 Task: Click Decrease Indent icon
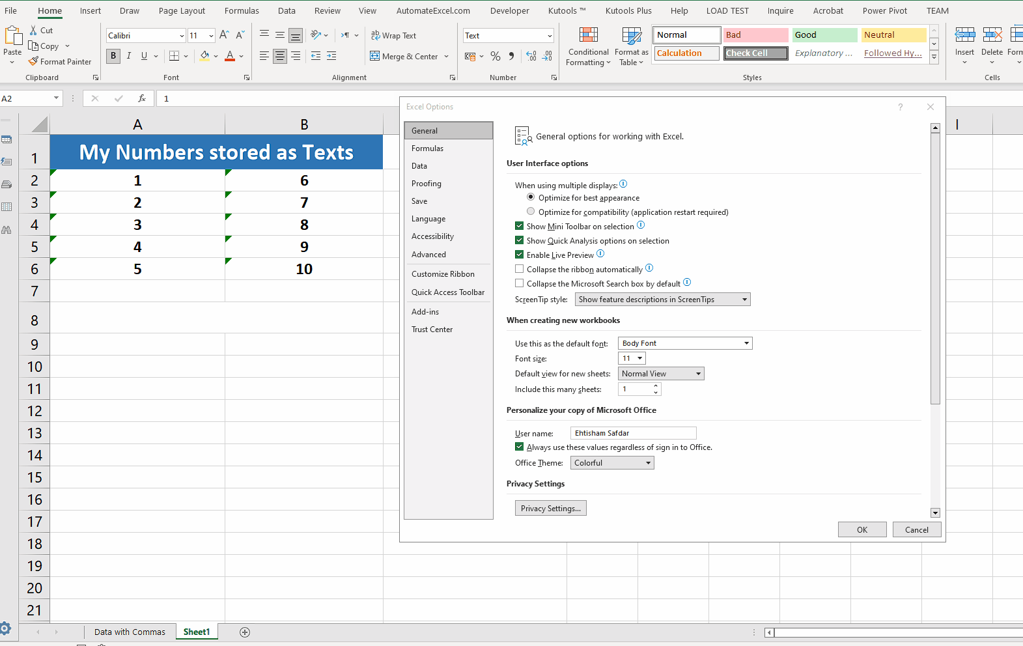tap(316, 56)
